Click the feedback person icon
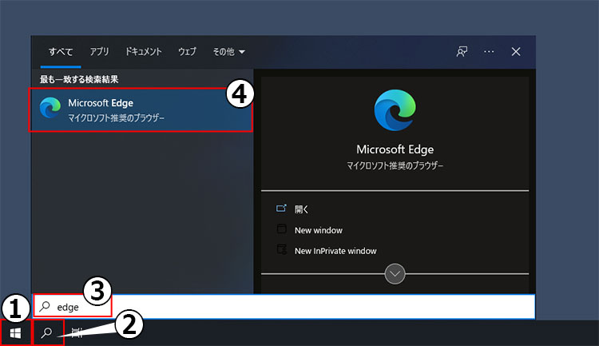599x346 pixels. tap(462, 52)
